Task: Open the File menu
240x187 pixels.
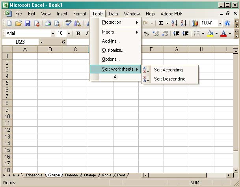Action: pyautogui.click(x=19, y=14)
